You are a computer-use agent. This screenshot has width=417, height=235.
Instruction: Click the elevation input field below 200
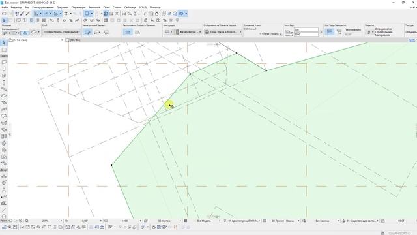(x=306, y=35)
